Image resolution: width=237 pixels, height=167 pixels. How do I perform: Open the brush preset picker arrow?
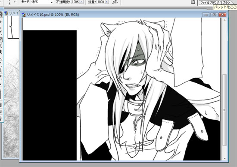pyautogui.click(x=15, y=2)
